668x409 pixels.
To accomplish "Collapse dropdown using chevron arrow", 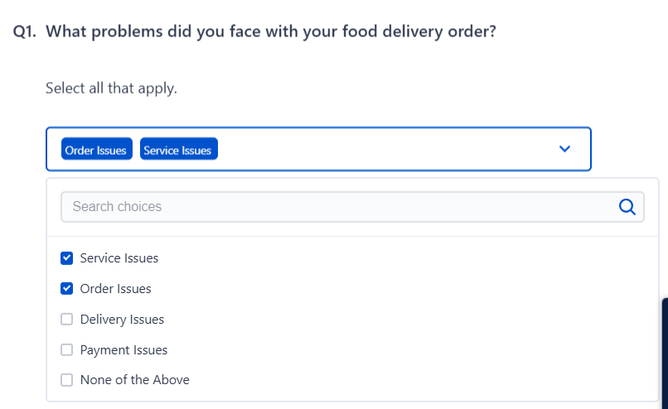I will pos(565,149).
